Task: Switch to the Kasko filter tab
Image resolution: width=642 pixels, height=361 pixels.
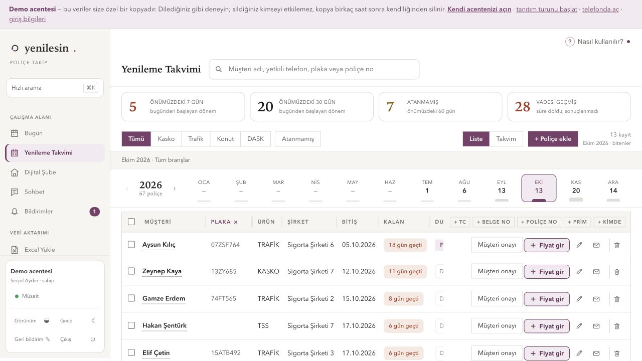Action: (166, 139)
